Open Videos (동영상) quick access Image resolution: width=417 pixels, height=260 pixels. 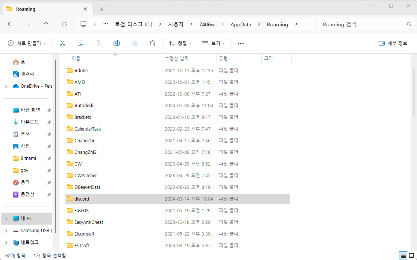pyautogui.click(x=23, y=194)
